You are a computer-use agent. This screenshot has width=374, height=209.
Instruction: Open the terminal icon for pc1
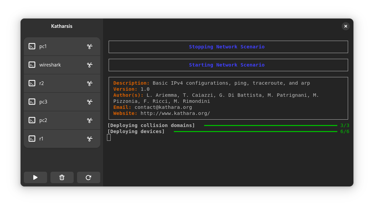tap(32, 46)
